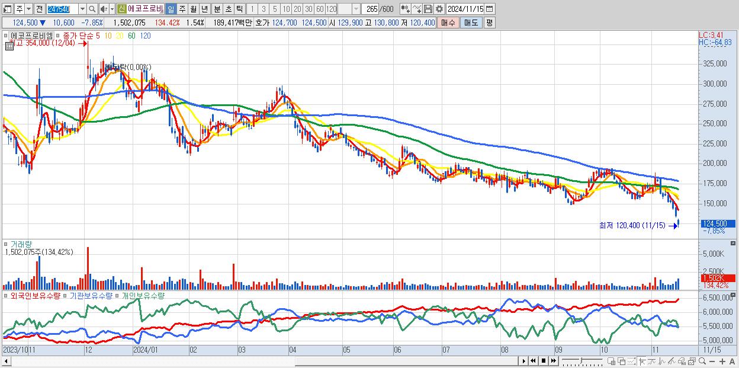
Task: Click the data table grid icon on chart
Action: click(x=9, y=46)
